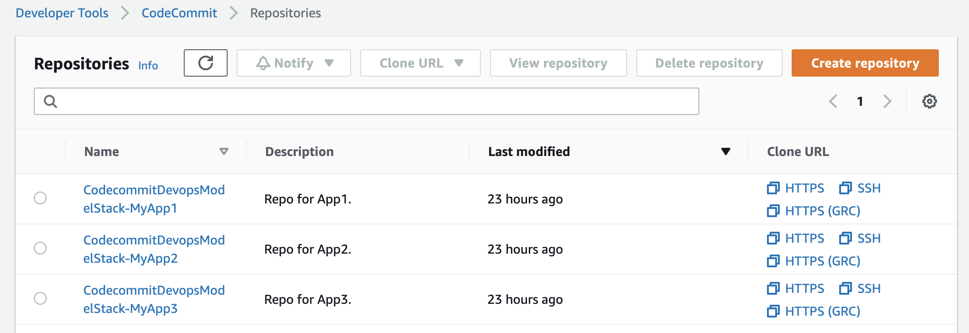Image resolution: width=969 pixels, height=333 pixels.
Task: Open Developer Tools breadcrumb
Action: point(62,13)
